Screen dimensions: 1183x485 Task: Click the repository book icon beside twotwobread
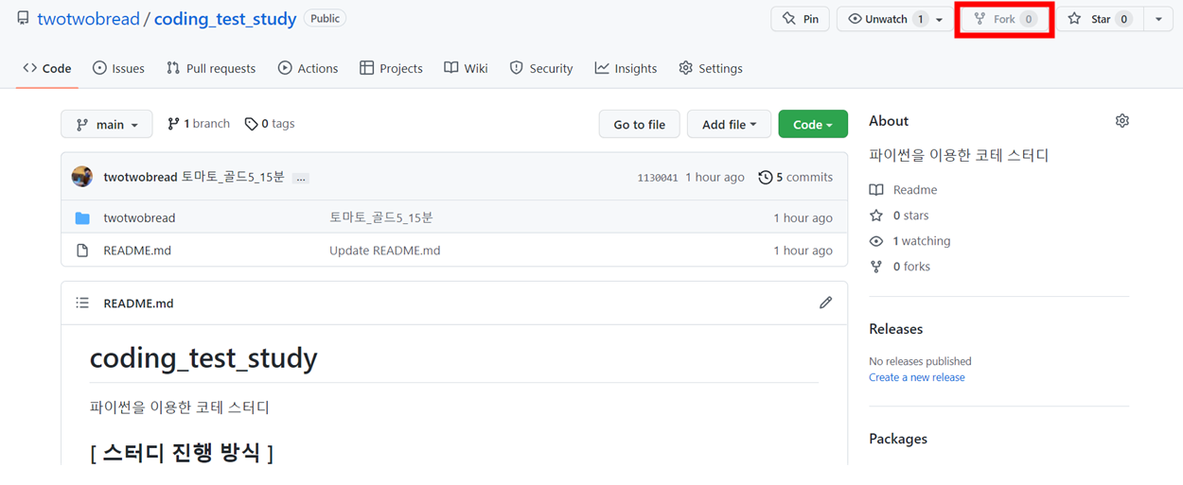pos(23,19)
